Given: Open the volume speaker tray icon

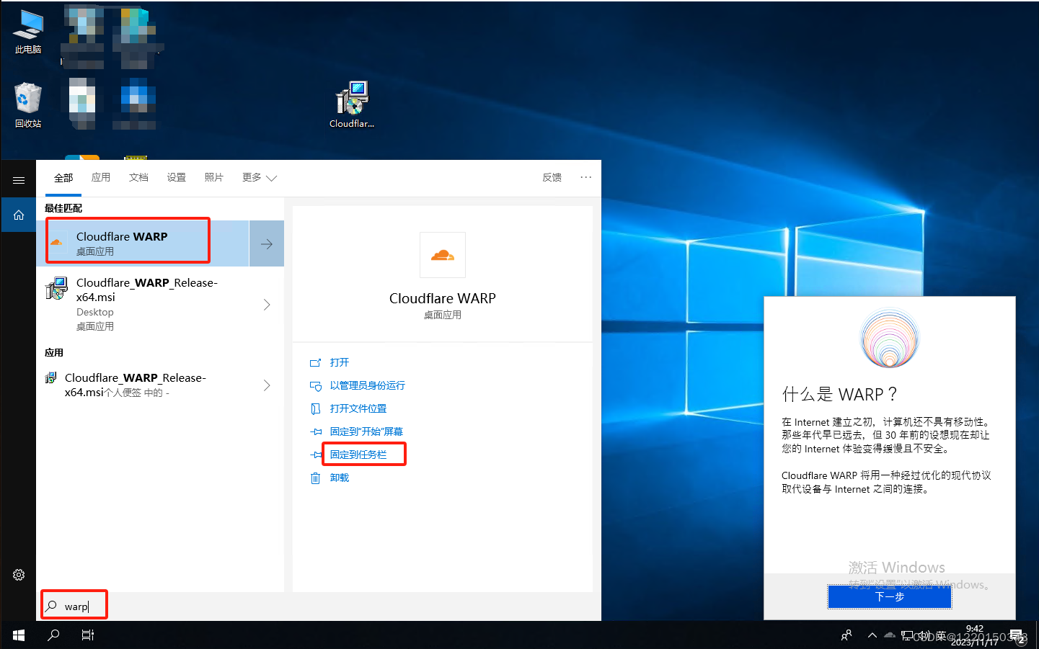Looking at the screenshot, I should (923, 635).
